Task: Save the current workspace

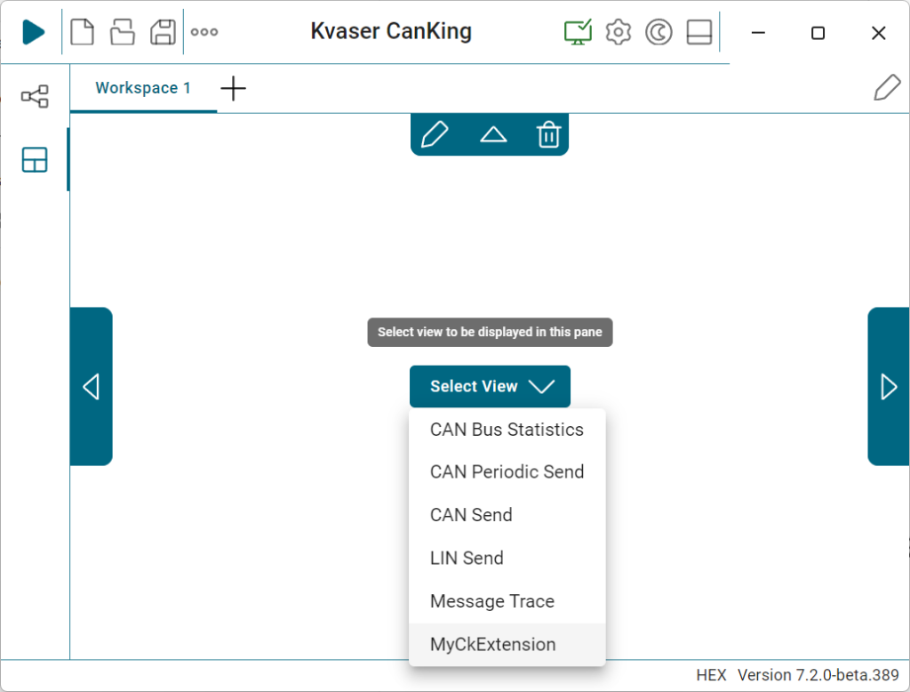Action: (x=162, y=32)
